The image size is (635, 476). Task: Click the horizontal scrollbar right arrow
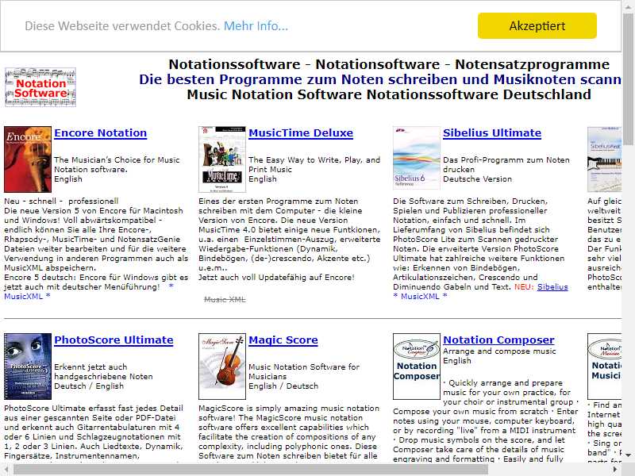coord(616,470)
